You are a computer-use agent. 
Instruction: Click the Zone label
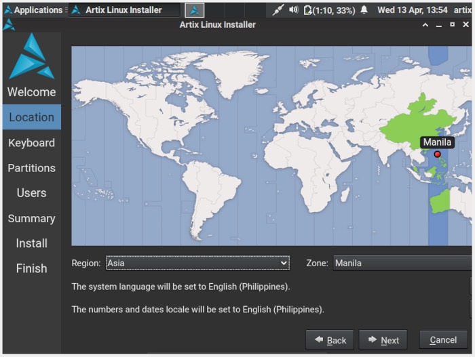[317, 263]
